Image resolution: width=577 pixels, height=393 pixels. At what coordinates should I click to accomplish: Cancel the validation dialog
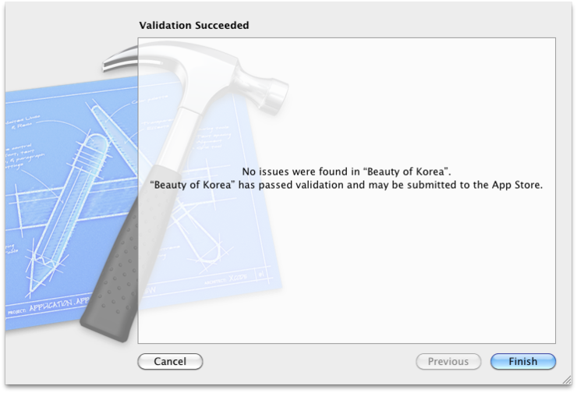pyautogui.click(x=170, y=361)
